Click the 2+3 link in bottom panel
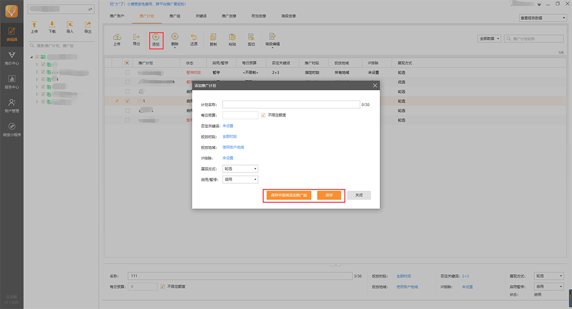The width and height of the screenshot is (572, 309). tap(466, 276)
